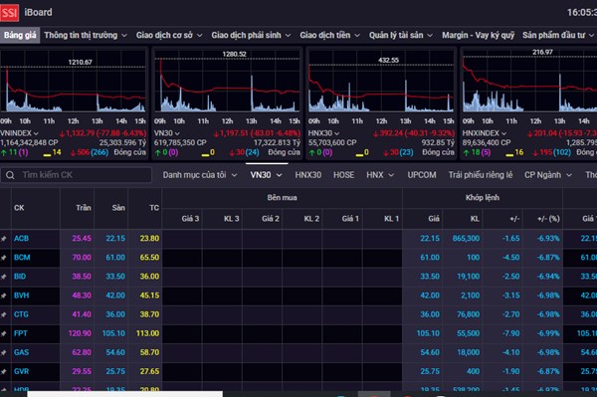Click the search magnifier icon
The image size is (597, 397).
tap(10, 175)
